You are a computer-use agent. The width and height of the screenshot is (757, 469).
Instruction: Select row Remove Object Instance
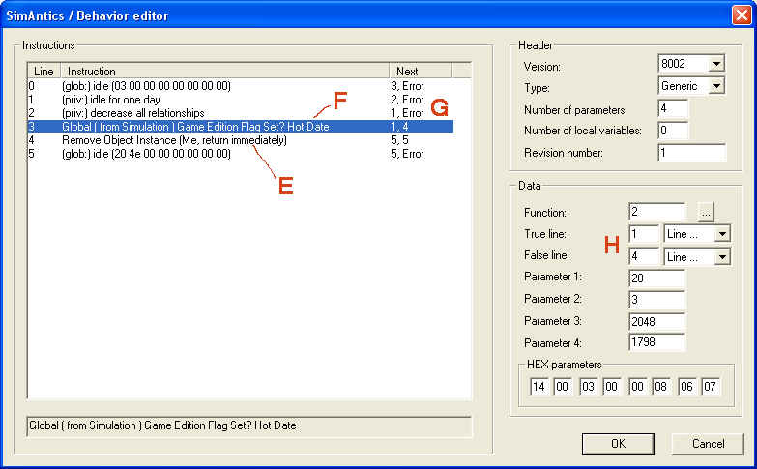[x=241, y=140]
